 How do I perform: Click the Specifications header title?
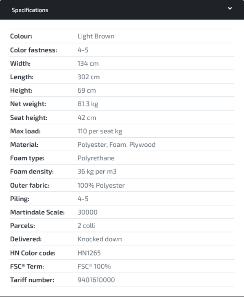pyautogui.click(x=30, y=10)
